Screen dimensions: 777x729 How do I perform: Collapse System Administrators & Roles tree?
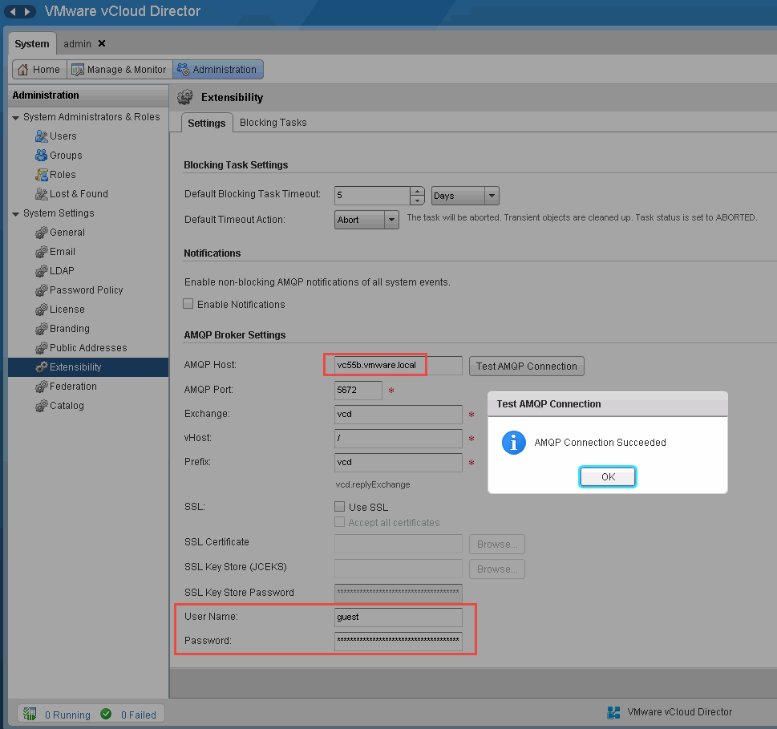[16, 118]
